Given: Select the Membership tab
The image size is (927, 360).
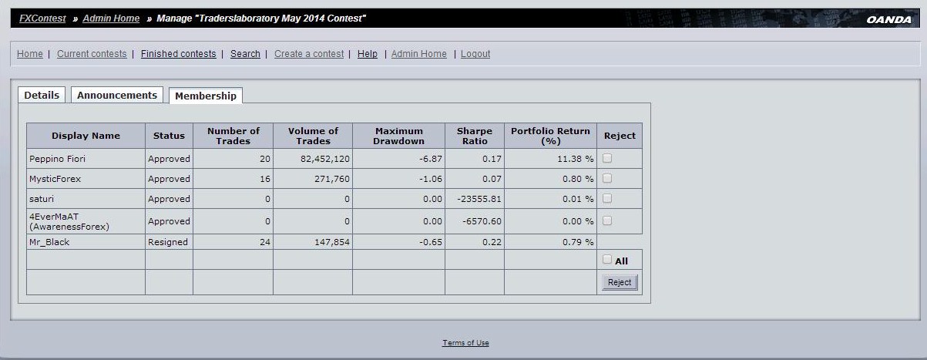Looking at the screenshot, I should pyautogui.click(x=206, y=96).
